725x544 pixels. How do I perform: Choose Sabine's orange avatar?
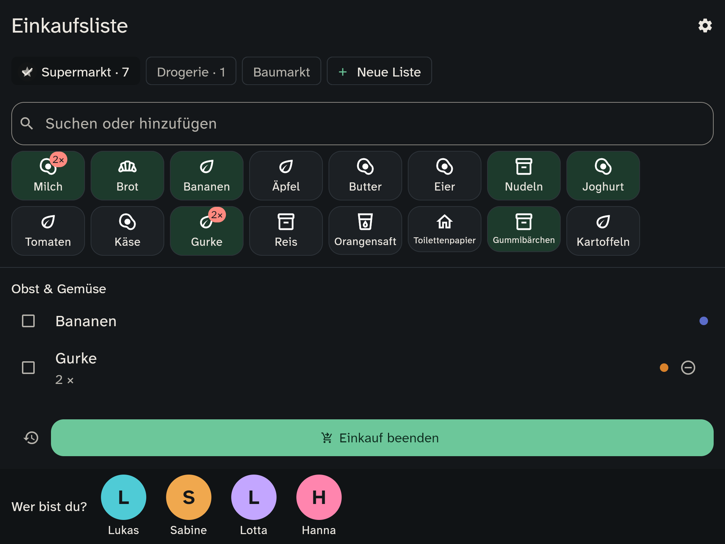tap(188, 497)
